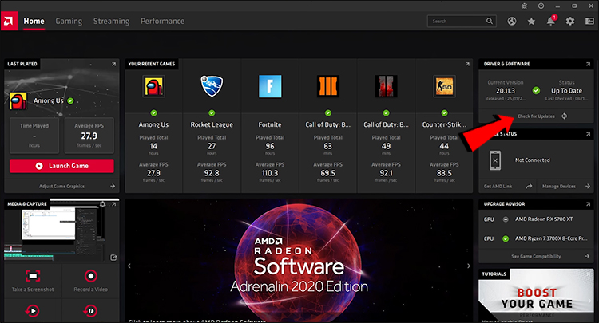This screenshot has width=599, height=323.
Task: Switch to the Gaming tab
Action: point(69,21)
